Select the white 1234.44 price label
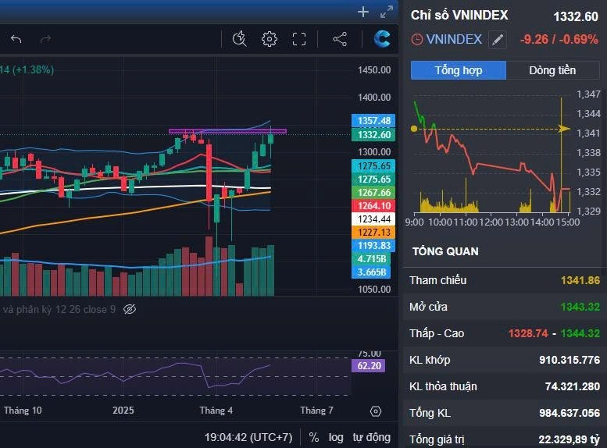607x448 pixels. (x=373, y=219)
